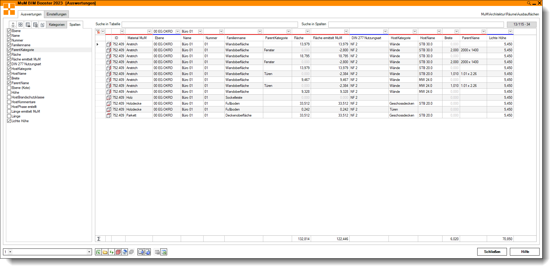The width and height of the screenshot is (555, 271).
Task: Open the Name filter dropdown showing Büro 01
Action: tap(200, 32)
